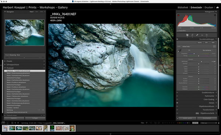Collapse the right panel group arrow

click(220, 65)
